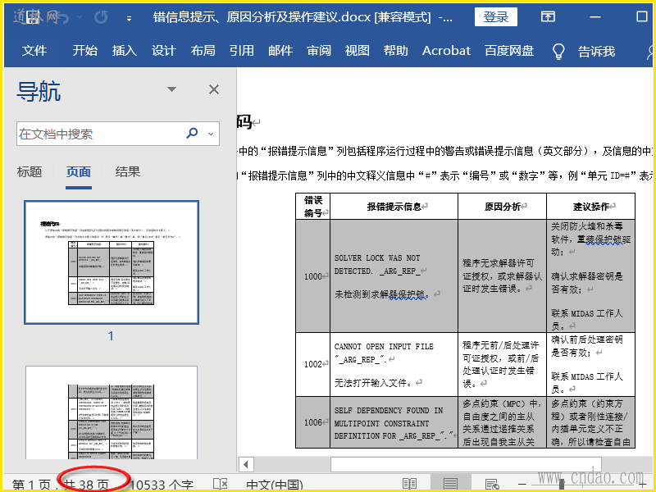Open Ribbon Display Options icon
The image size is (656, 492).
tap(548, 16)
